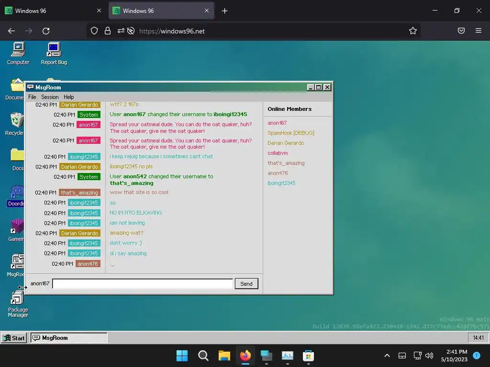Image resolution: width=490 pixels, height=367 pixels.
Task: Bookmark this page with the star icon
Action: [x=413, y=31]
